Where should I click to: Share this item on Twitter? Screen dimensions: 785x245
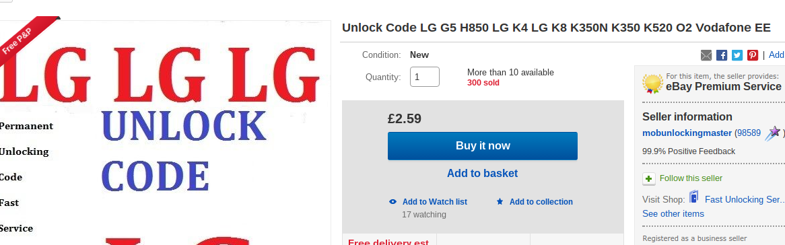[737, 55]
